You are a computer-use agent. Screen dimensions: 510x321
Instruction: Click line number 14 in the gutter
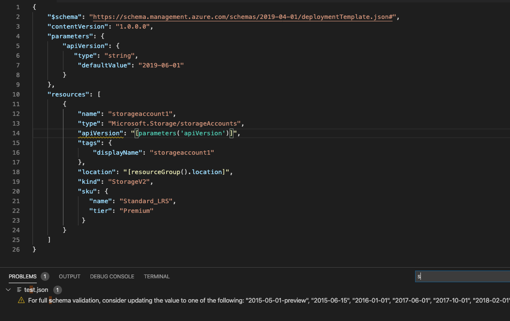point(16,133)
